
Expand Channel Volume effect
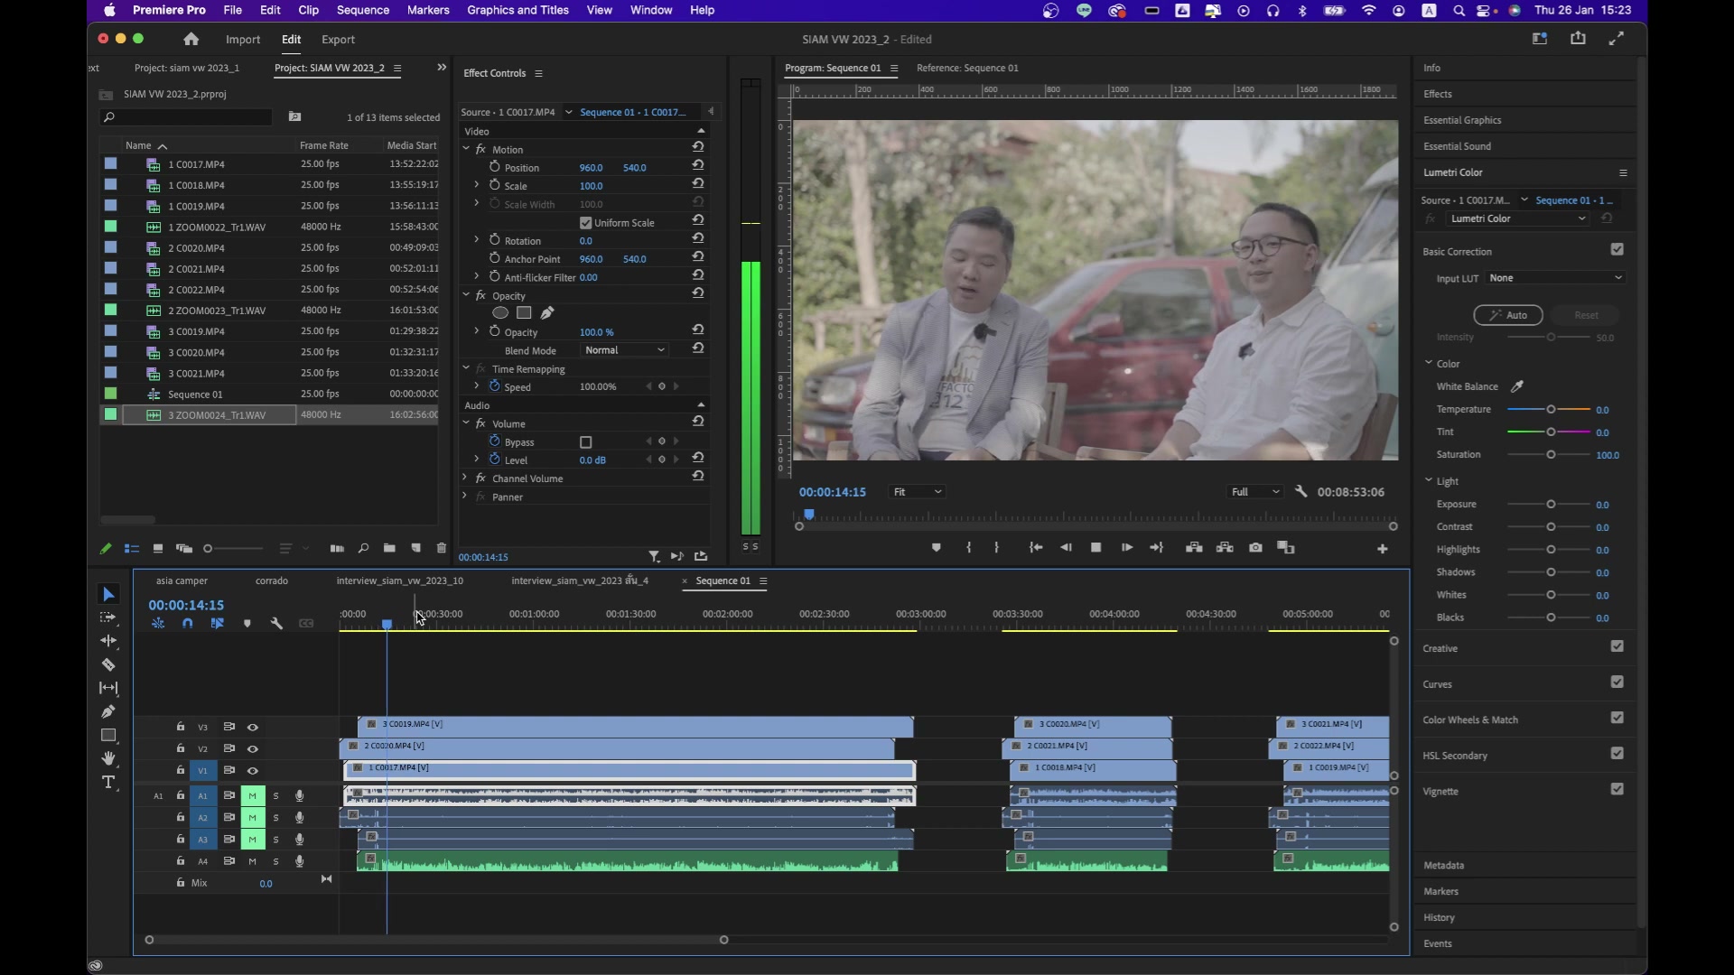466,478
